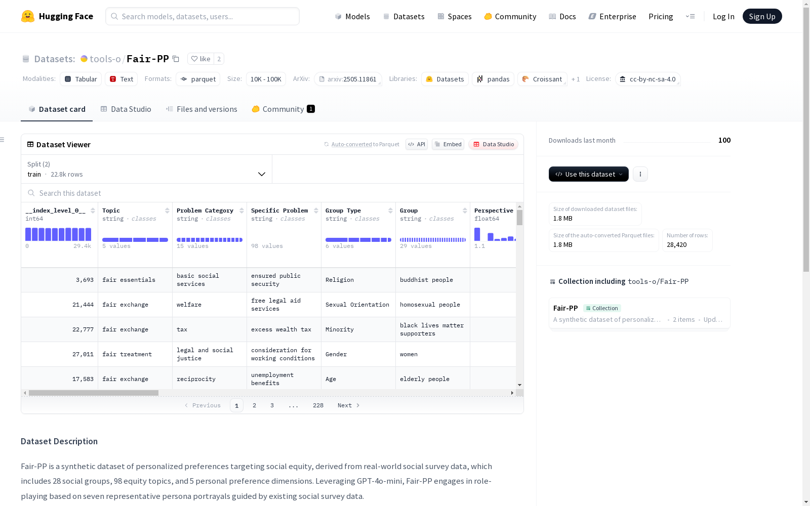
Task: Click the Tabular modality tag
Action: pos(81,79)
